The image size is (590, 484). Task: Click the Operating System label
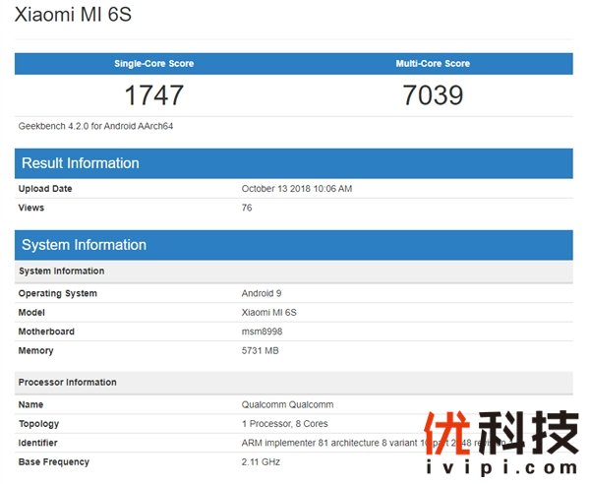click(58, 293)
